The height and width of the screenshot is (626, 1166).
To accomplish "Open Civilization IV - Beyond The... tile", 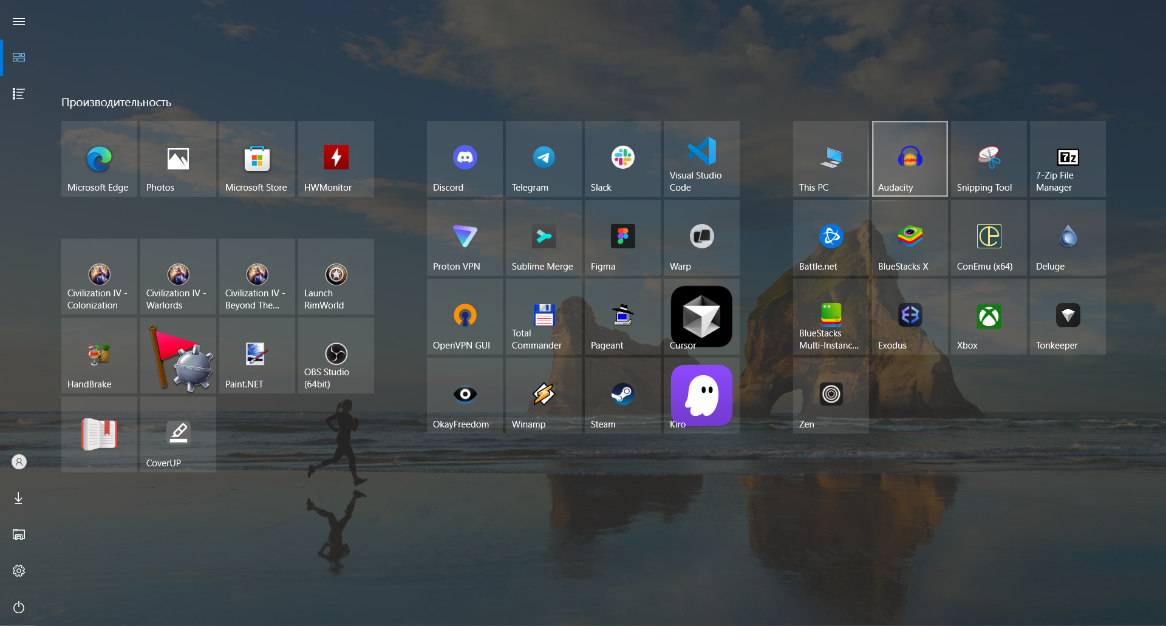I will 257,276.
